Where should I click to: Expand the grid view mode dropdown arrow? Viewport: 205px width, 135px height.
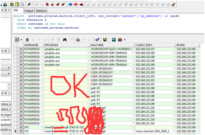(21, 40)
